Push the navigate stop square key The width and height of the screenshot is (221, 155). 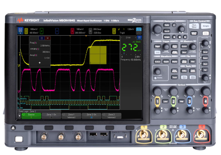[x=180, y=37]
